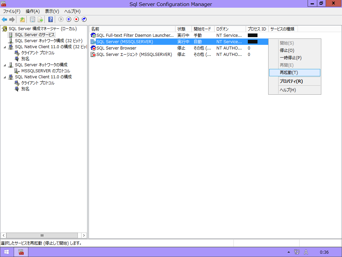The image size is (342, 257).
Task: Collapse the SQL Server ネットワークの構成 node
Action: pos(5,65)
